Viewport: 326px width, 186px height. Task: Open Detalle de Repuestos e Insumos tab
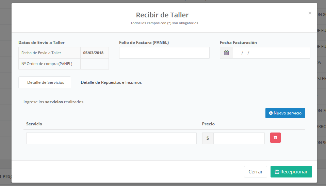[111, 82]
